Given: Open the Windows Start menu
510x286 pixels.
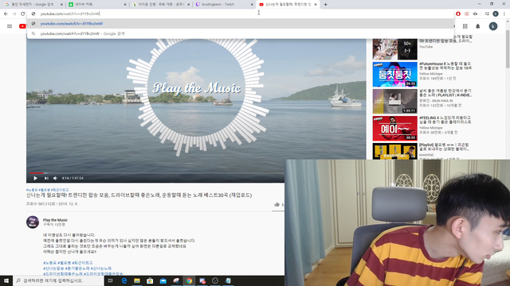Looking at the screenshot, I should 6,280.
